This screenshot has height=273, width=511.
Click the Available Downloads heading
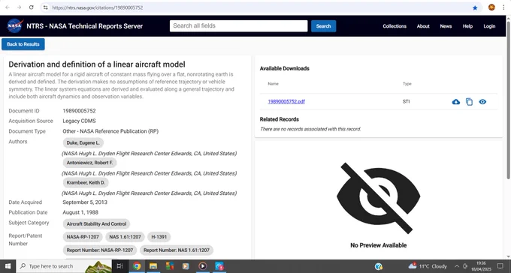point(285,69)
